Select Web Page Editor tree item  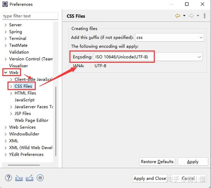31,120
